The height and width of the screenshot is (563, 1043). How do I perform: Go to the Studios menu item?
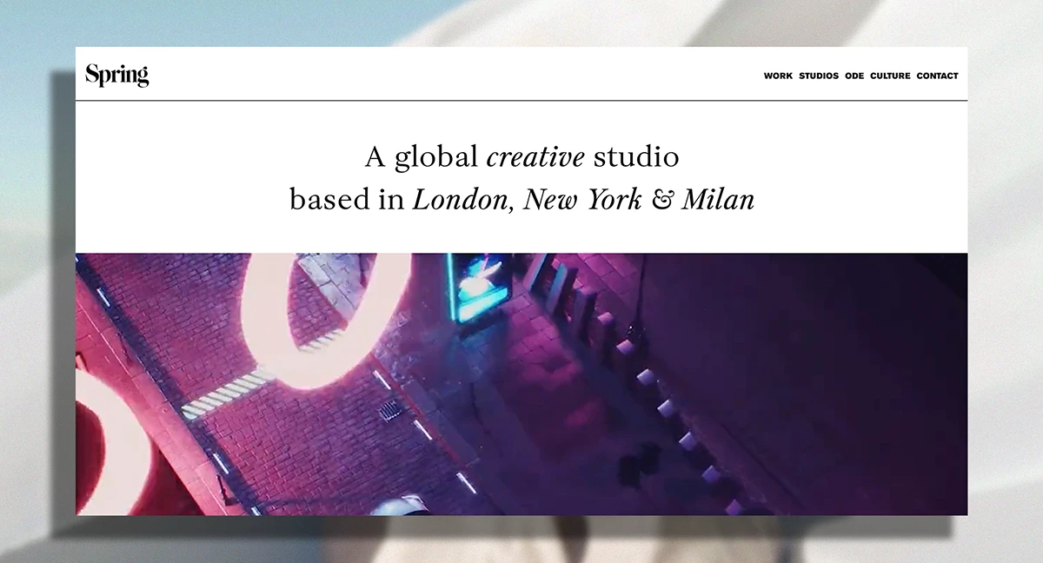(x=819, y=76)
